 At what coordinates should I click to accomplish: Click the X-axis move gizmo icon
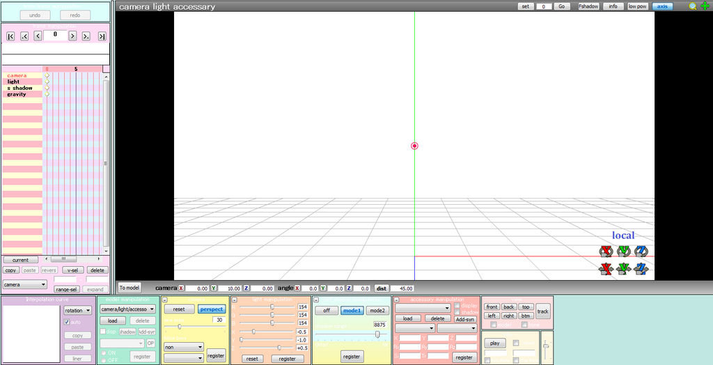point(606,269)
